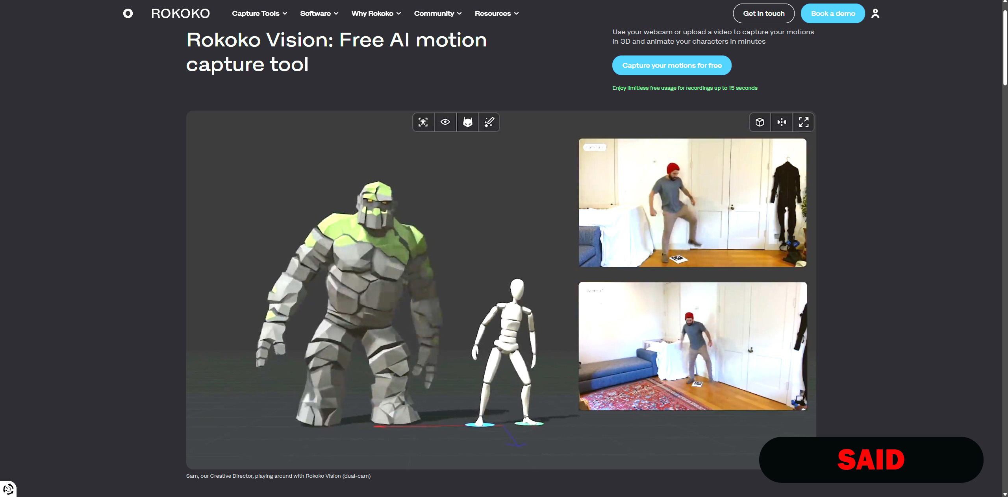Click the page vertical scrollbar

coord(1005,47)
